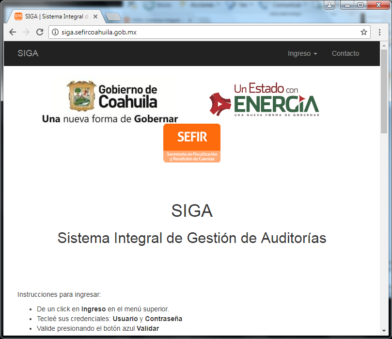The width and height of the screenshot is (392, 339).
Task: Bookmark this page with the star icon
Action: click(x=364, y=32)
